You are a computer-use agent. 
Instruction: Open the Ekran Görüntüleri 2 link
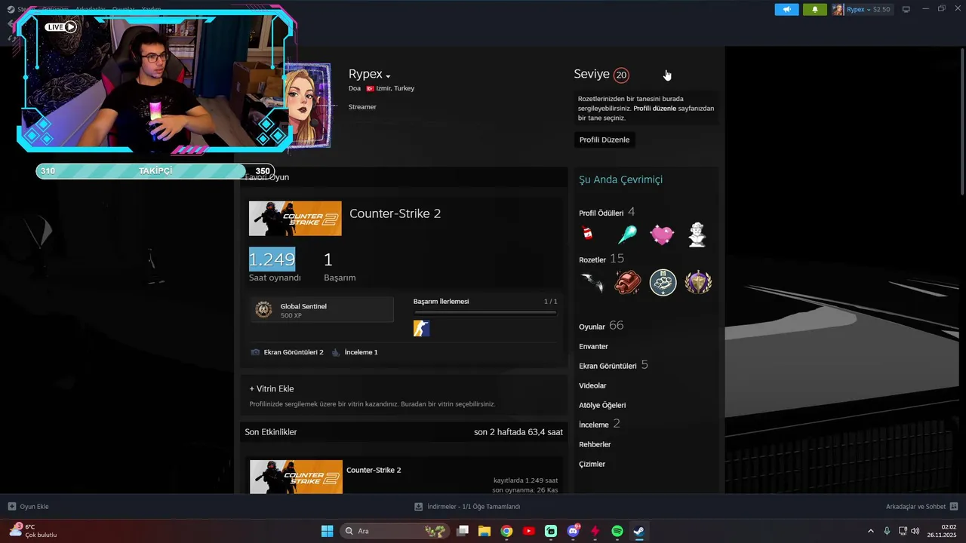pos(294,352)
